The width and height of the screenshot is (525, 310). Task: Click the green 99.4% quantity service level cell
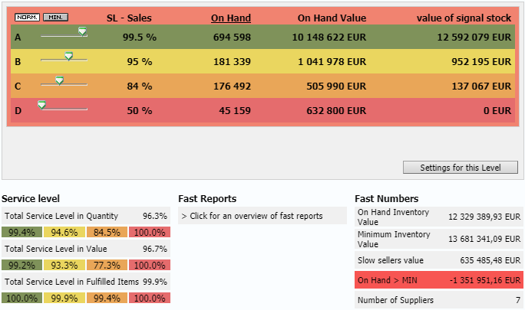22,232
